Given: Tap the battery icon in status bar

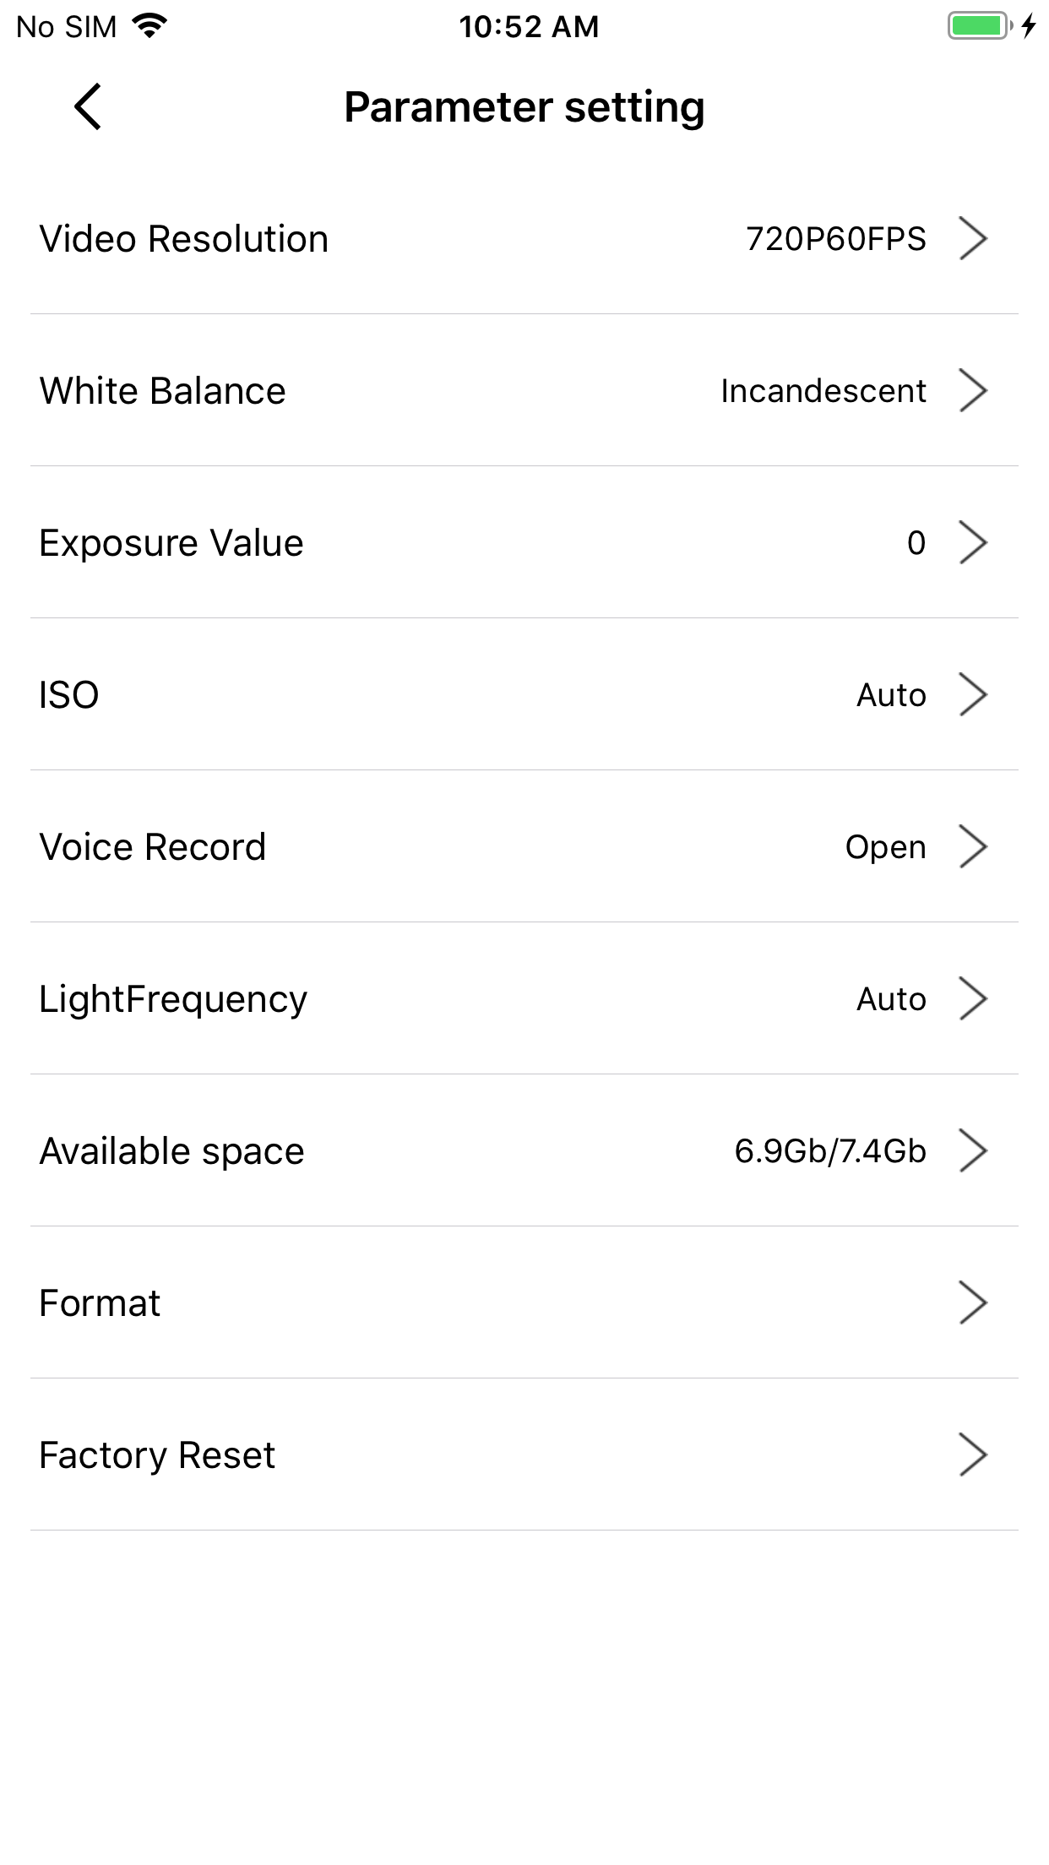Looking at the screenshot, I should click(x=980, y=26).
